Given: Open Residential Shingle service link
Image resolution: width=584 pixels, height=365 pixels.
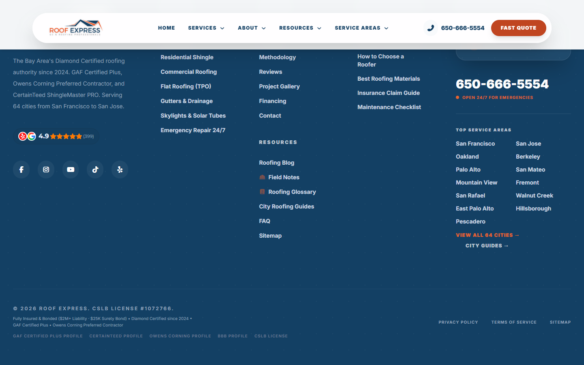Looking at the screenshot, I should (187, 57).
